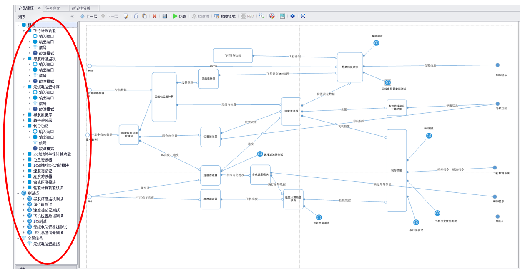The image size is (520, 271).
Task: Select the 速度滤波器测试 icon in the diagram
Action: click(260, 154)
